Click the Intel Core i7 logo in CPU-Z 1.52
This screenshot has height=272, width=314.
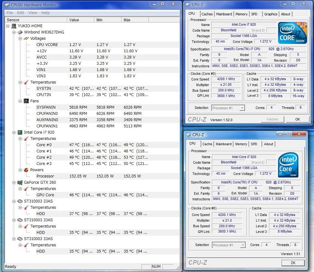tap(292, 33)
